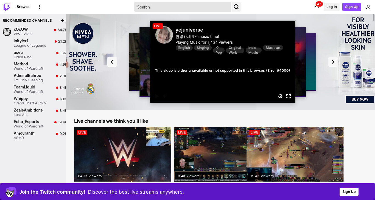Open aceu playing Elden Ring
This screenshot has height=200, width=375.
(x=33, y=55)
